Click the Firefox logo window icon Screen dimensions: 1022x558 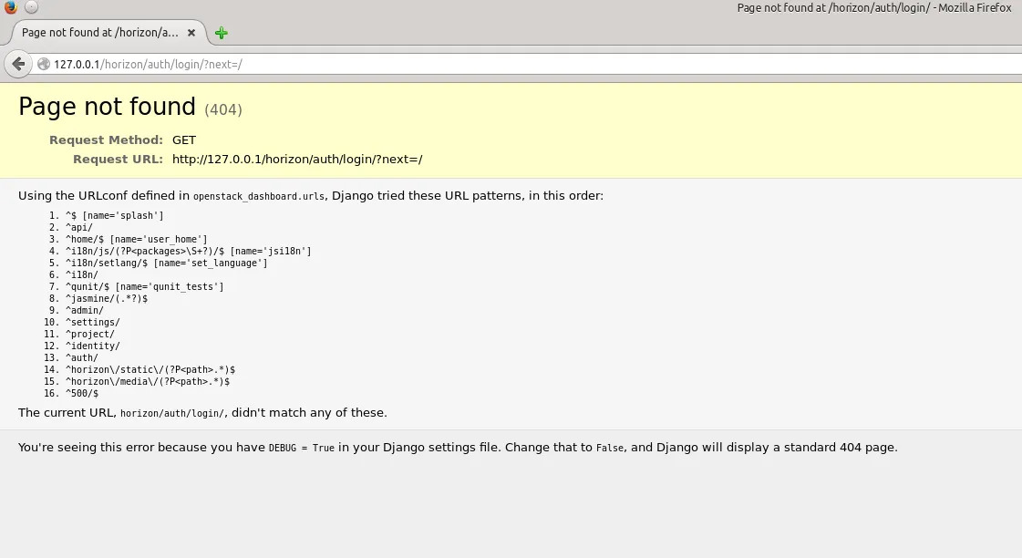(10, 7)
